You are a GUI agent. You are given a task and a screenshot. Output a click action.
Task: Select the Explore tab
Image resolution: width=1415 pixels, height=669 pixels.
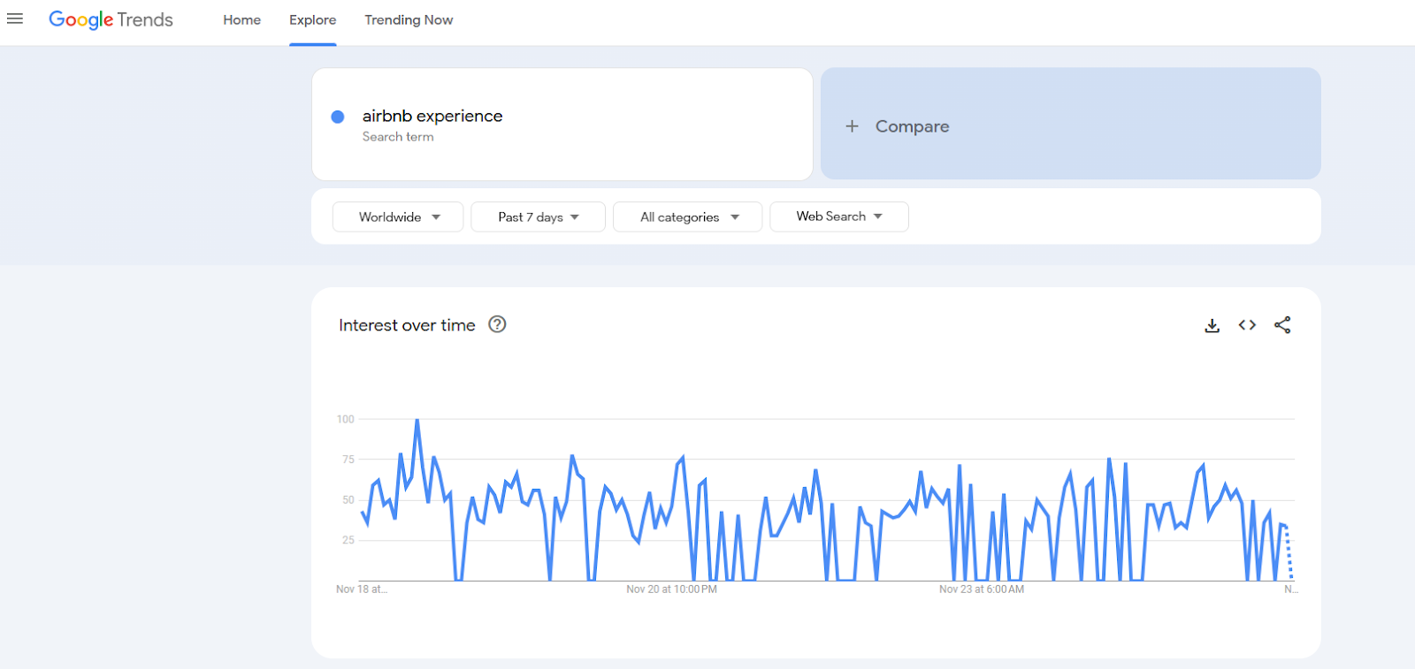(312, 19)
